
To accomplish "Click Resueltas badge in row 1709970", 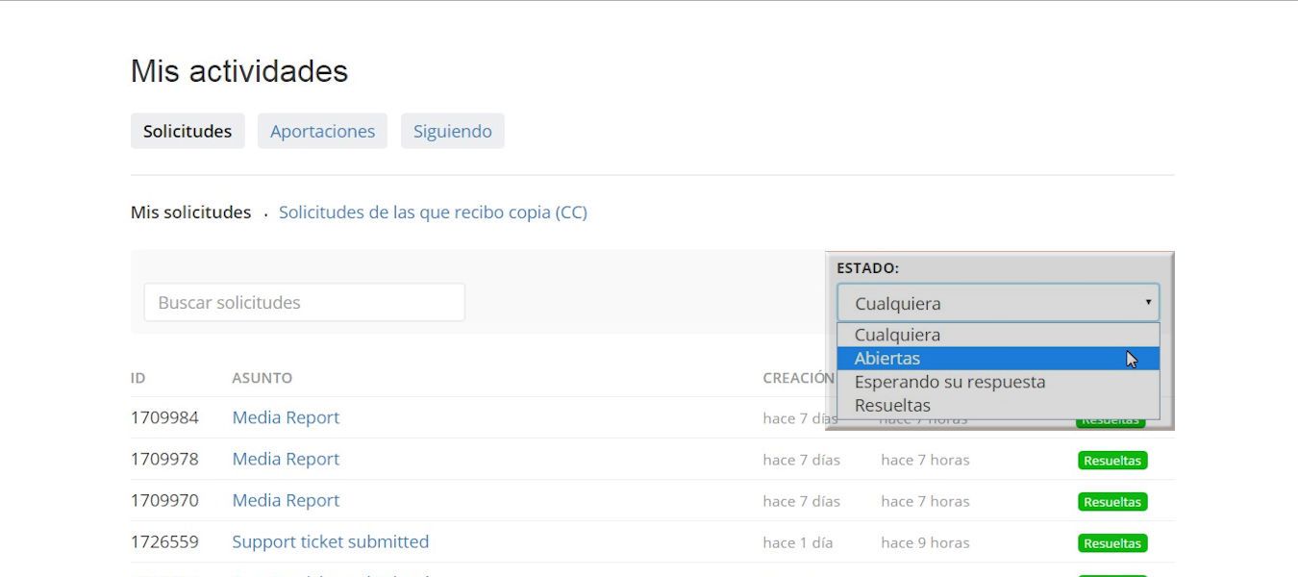I will [x=1112, y=502].
